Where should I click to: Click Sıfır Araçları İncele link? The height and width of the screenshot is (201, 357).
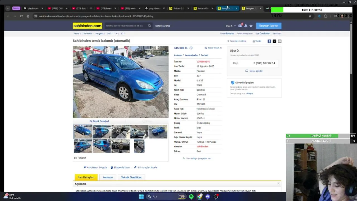pyautogui.click(x=146, y=167)
